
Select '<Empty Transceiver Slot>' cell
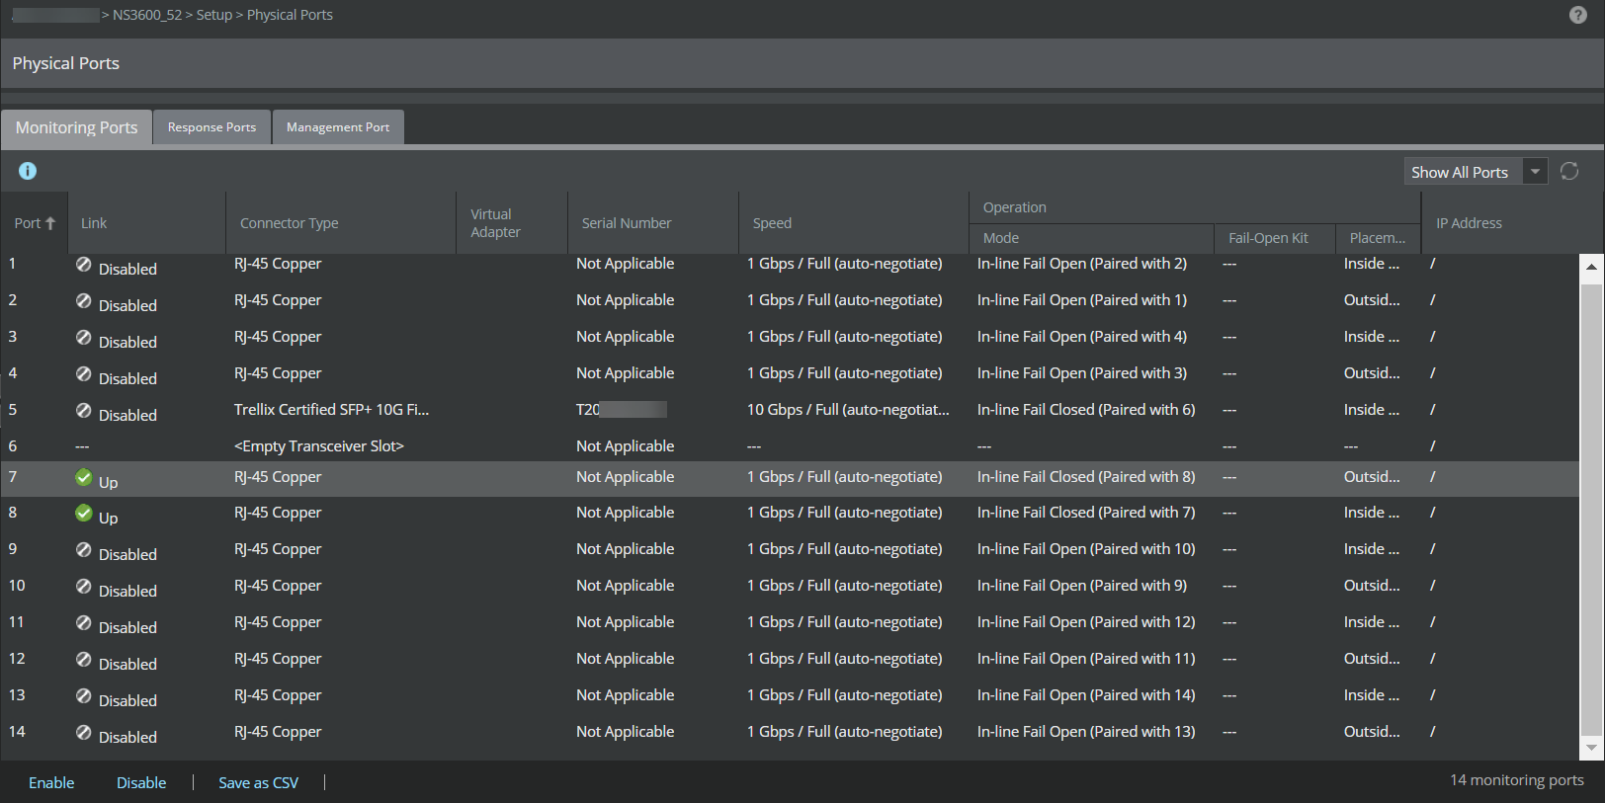click(x=319, y=446)
